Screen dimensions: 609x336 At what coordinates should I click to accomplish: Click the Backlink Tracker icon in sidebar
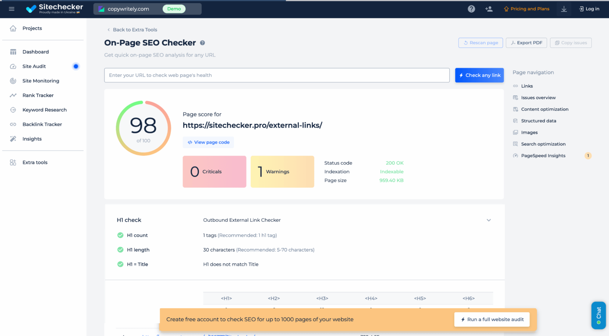coord(13,124)
